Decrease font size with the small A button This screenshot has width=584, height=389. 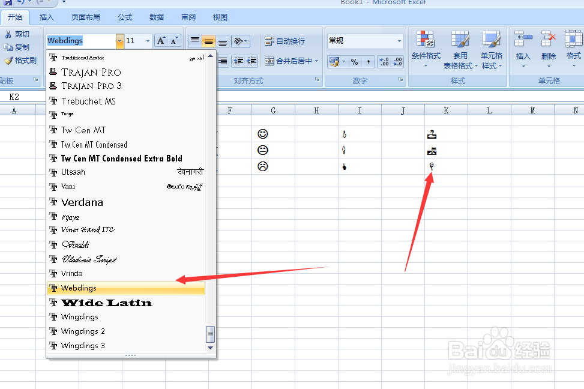tap(174, 41)
